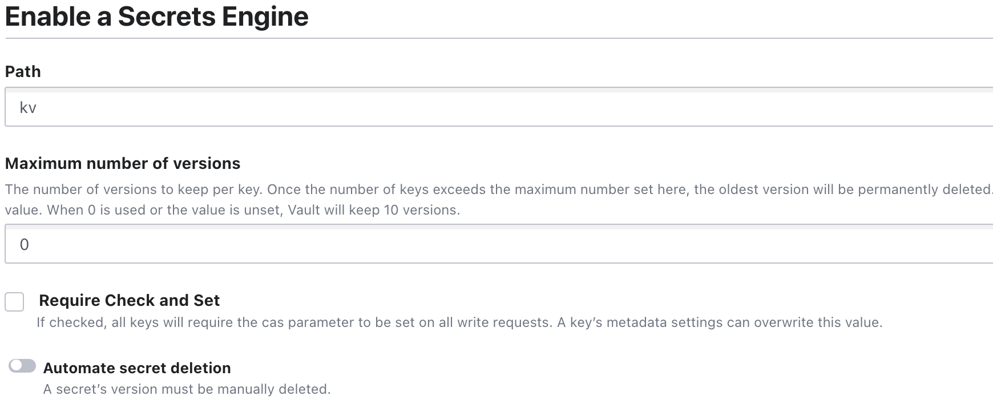Image resolution: width=993 pixels, height=412 pixels.
Task: Click the 0 value in the versions input
Action: point(23,244)
